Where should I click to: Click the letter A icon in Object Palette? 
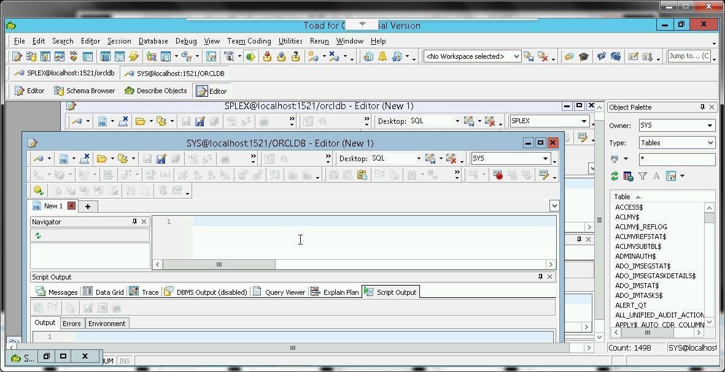pos(656,176)
